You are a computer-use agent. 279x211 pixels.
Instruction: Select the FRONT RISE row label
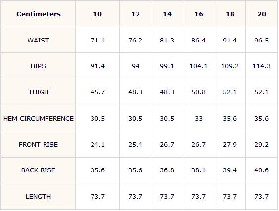point(38,144)
